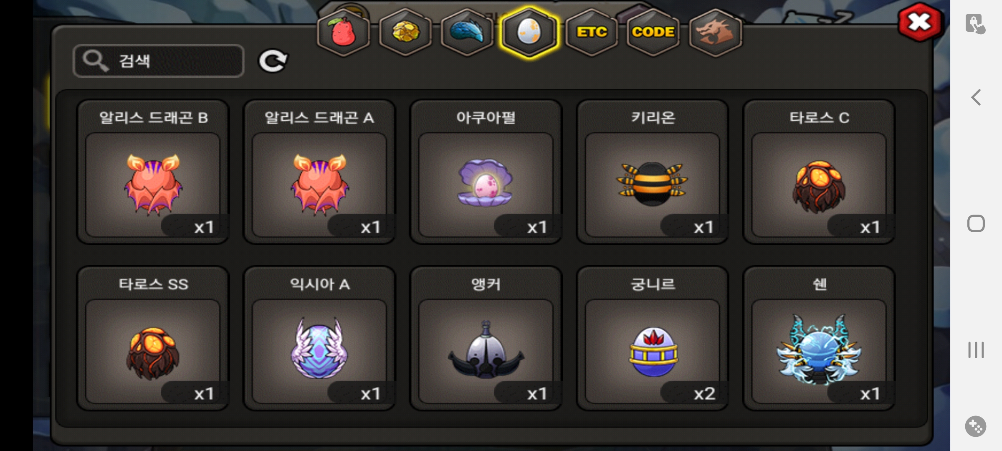
Task: Open the ETC category tab
Action: pyautogui.click(x=592, y=32)
